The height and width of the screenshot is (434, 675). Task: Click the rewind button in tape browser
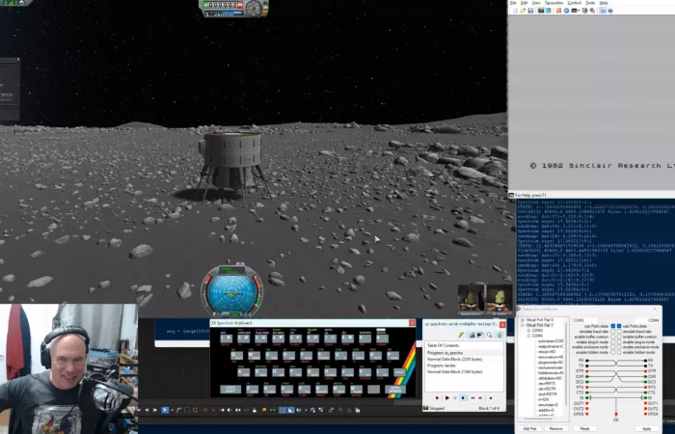[472, 397]
